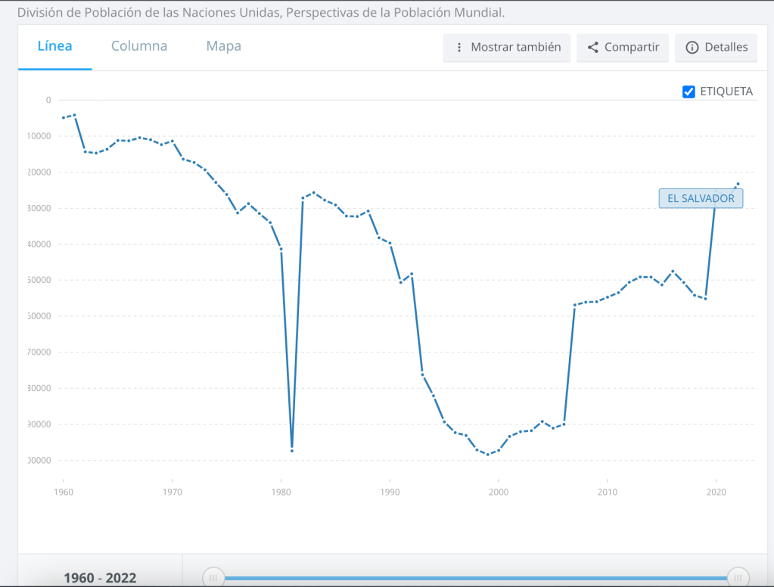
Task: Click the first data point at 1960
Action: tap(64, 117)
